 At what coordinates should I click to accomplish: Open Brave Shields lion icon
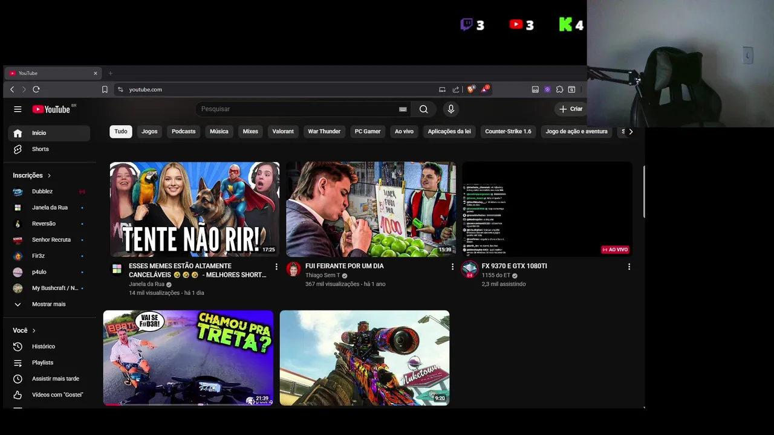[x=470, y=89]
